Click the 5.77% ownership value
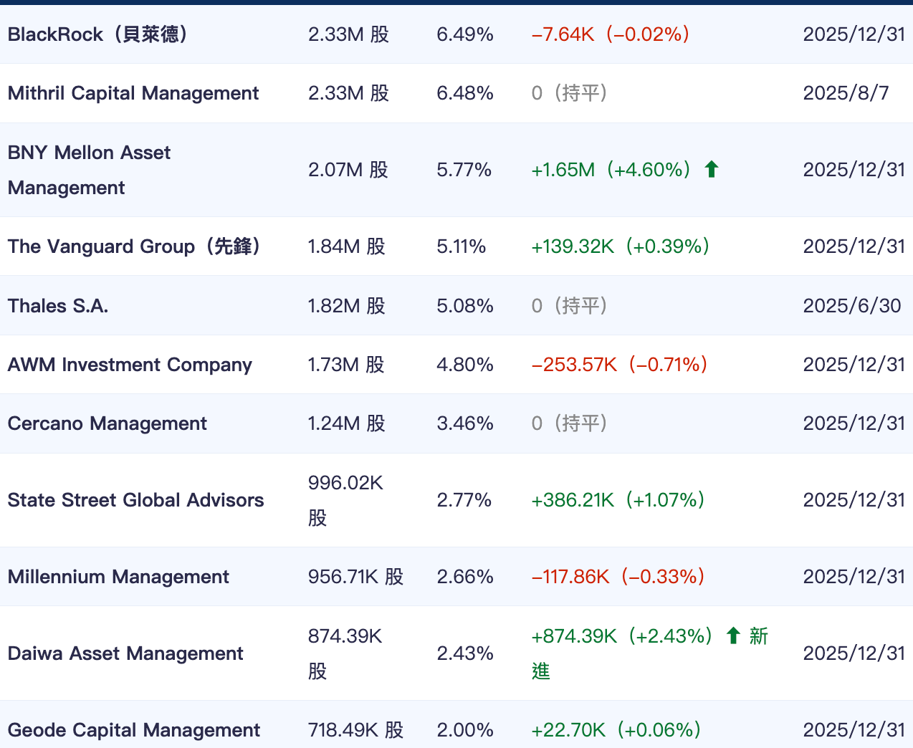The width and height of the screenshot is (913, 748). [464, 170]
